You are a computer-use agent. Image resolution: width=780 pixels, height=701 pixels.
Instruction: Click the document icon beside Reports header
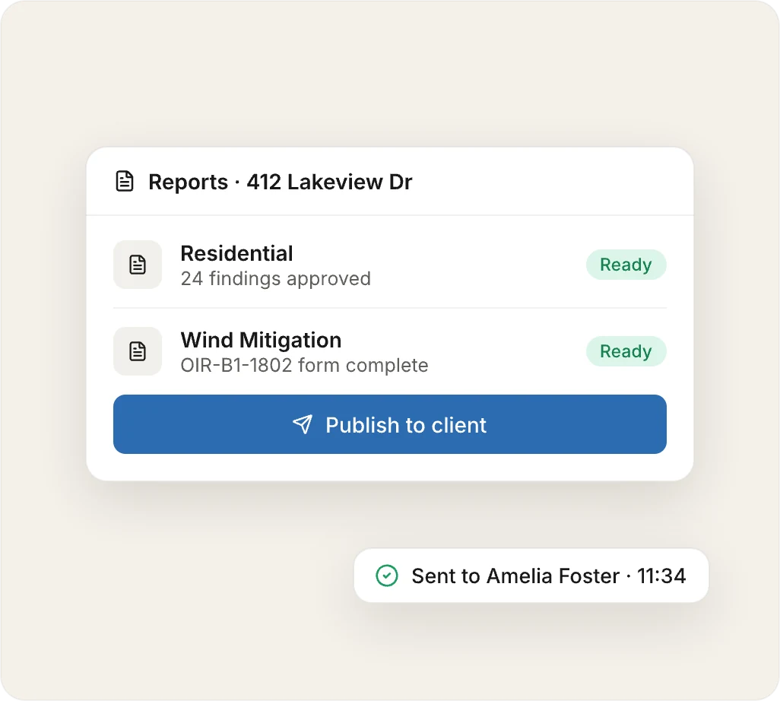point(125,181)
